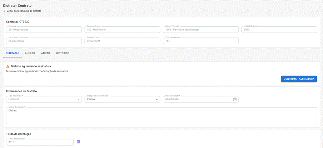
Task: Focus the Motivo do distrato text area
Action: [161, 116]
